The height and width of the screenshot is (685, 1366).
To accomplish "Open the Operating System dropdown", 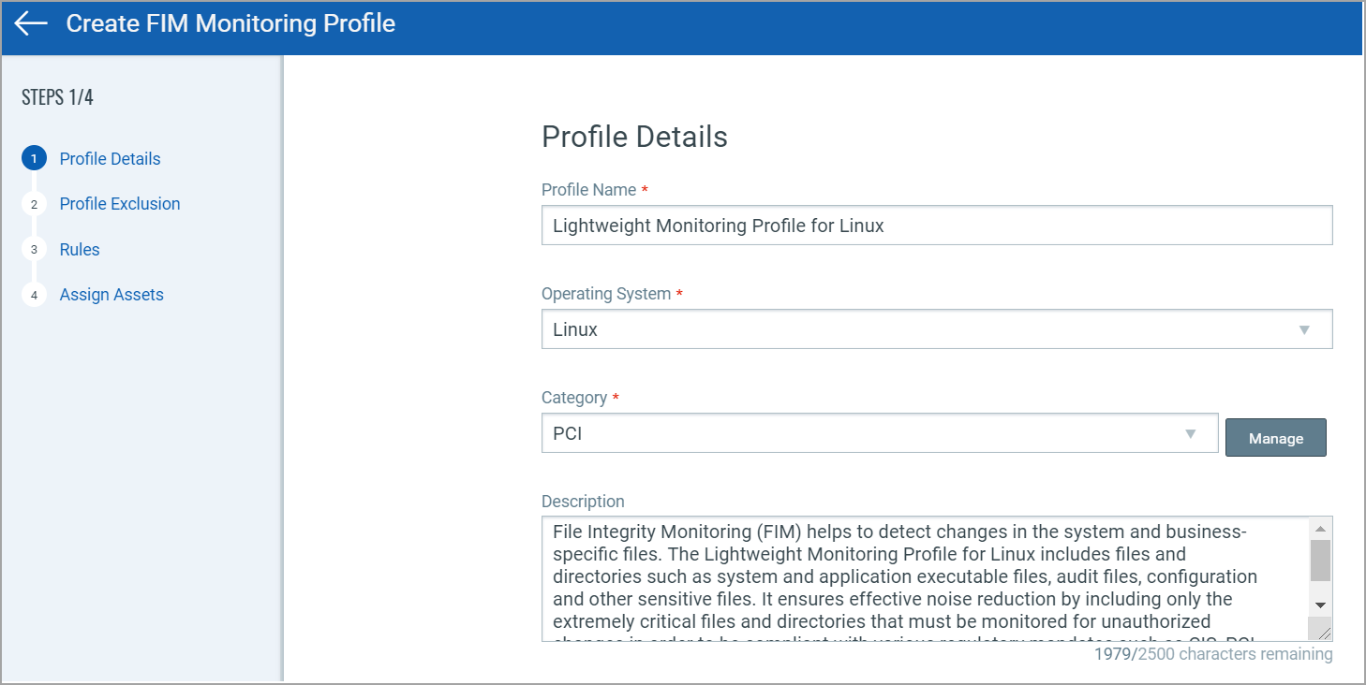I will (937, 329).
